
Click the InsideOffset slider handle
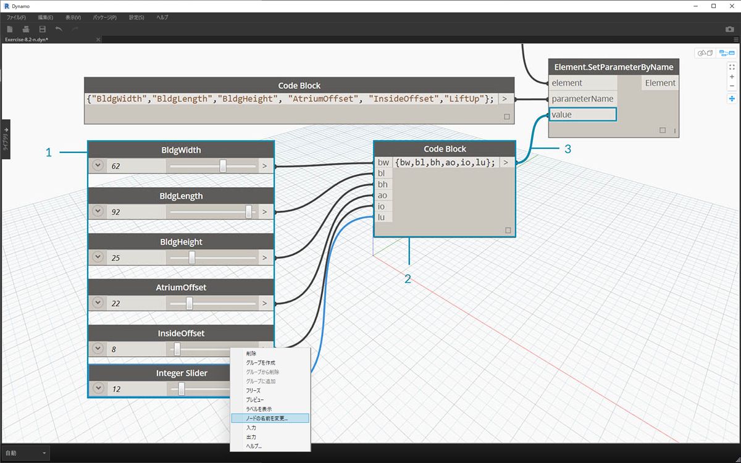click(x=177, y=348)
